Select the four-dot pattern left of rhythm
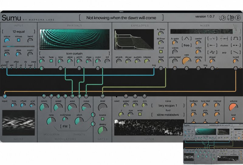243x165 pixels. pyautogui.click(x=212, y=45)
